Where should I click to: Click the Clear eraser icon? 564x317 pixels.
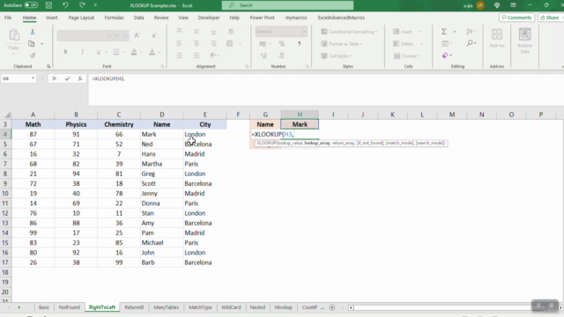[445, 55]
